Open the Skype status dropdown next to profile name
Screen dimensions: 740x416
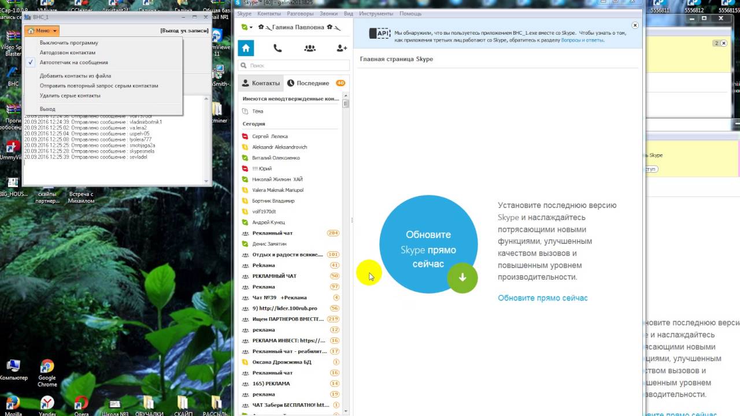(x=247, y=27)
